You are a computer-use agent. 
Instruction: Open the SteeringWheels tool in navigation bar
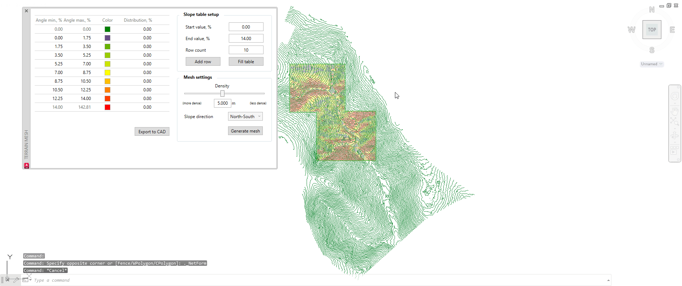tap(674, 96)
